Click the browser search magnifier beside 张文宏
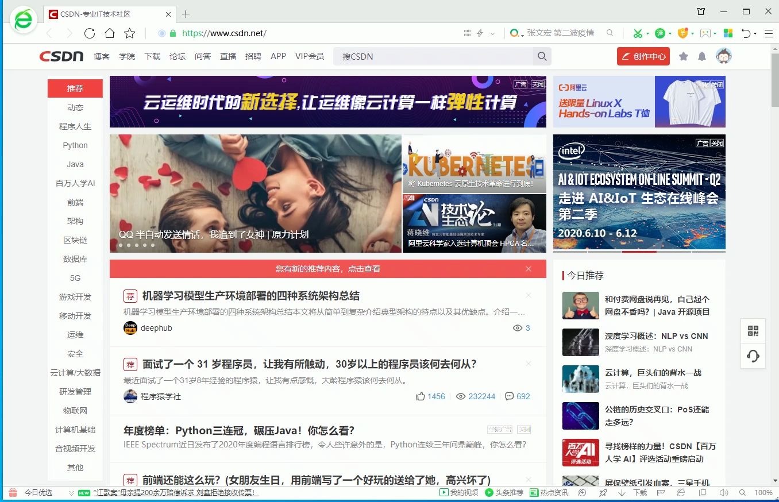779x502 pixels. pyautogui.click(x=610, y=33)
